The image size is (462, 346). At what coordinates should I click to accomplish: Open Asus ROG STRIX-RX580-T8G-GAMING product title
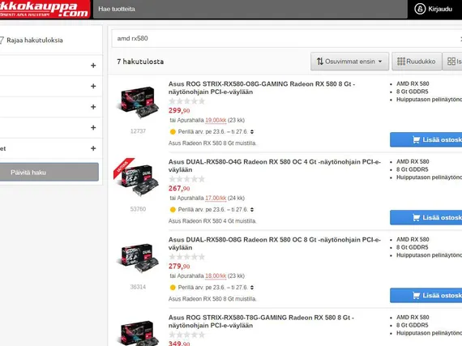point(261,321)
